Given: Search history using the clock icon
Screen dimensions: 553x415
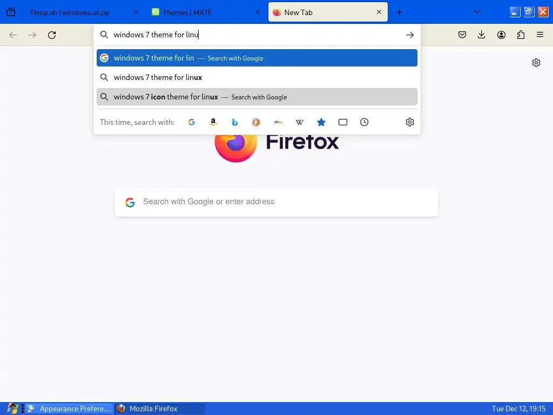Looking at the screenshot, I should click(365, 122).
